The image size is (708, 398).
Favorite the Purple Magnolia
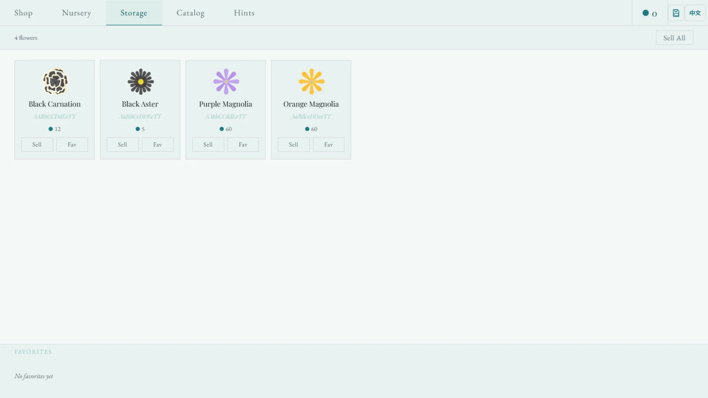[243, 144]
